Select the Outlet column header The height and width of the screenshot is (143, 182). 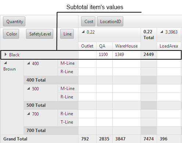[x=87, y=46]
